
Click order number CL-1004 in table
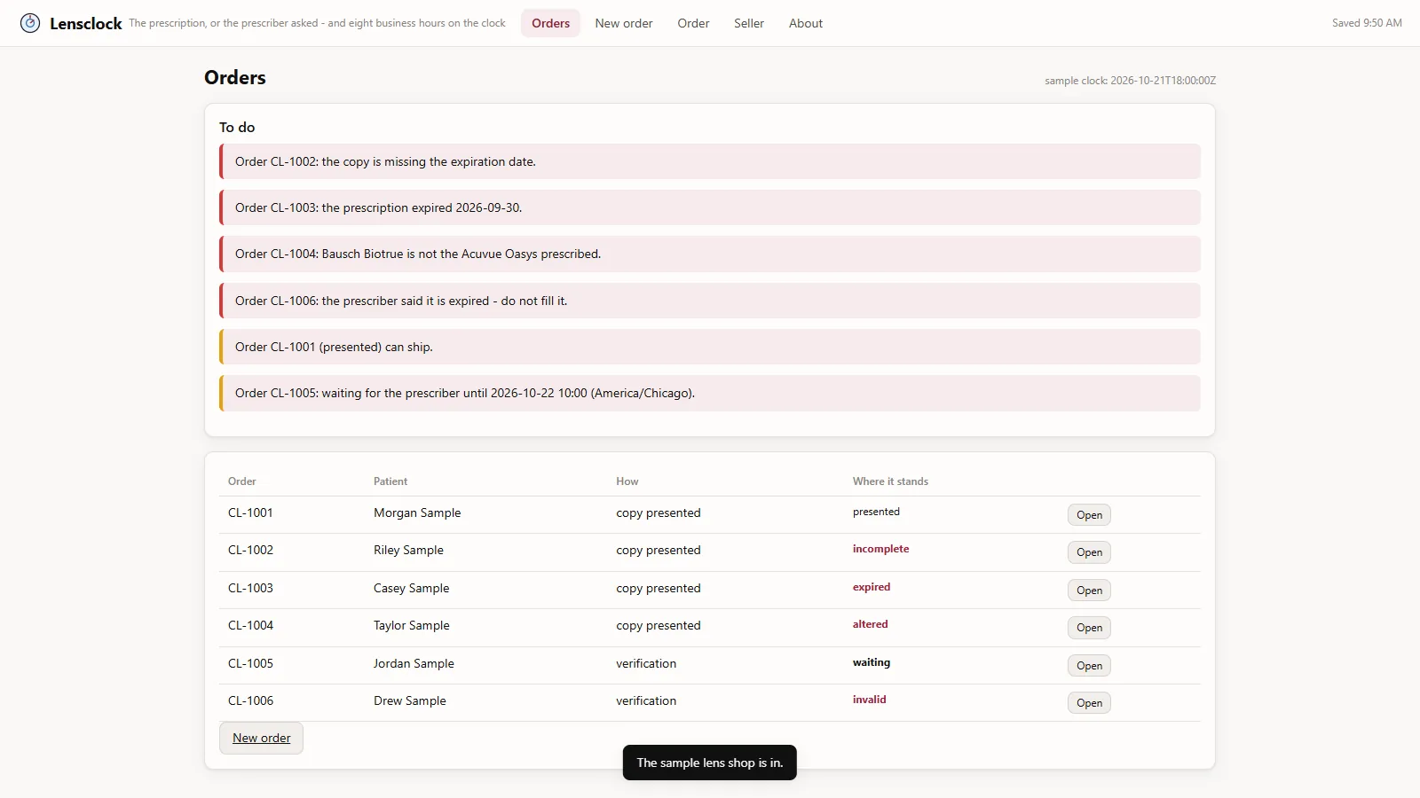(250, 625)
